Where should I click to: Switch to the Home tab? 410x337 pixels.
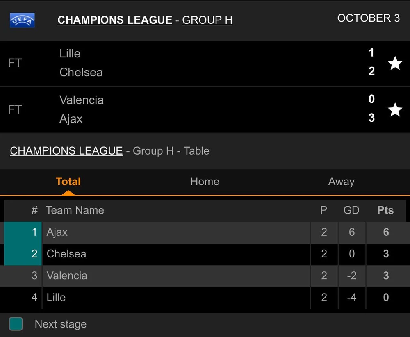coord(205,182)
